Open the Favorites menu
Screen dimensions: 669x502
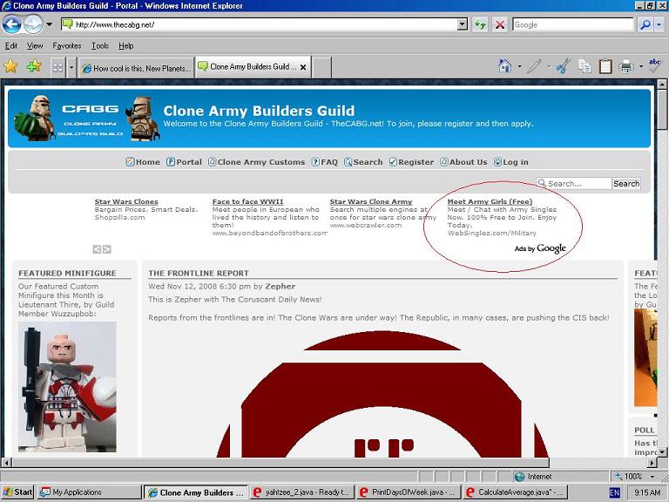pos(67,45)
